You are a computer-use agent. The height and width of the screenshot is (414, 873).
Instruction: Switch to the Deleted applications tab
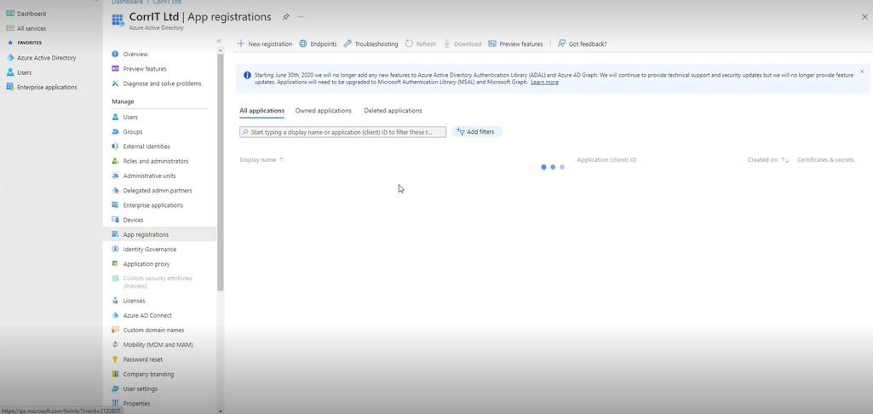click(393, 111)
